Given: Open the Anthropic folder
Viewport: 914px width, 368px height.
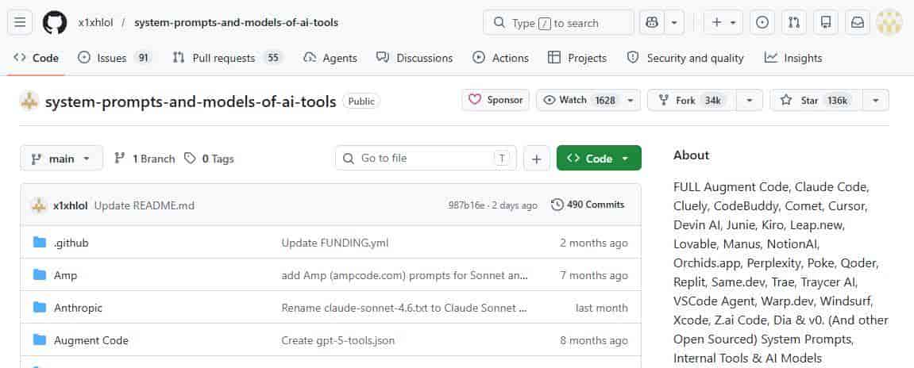Looking at the screenshot, I should coord(78,308).
